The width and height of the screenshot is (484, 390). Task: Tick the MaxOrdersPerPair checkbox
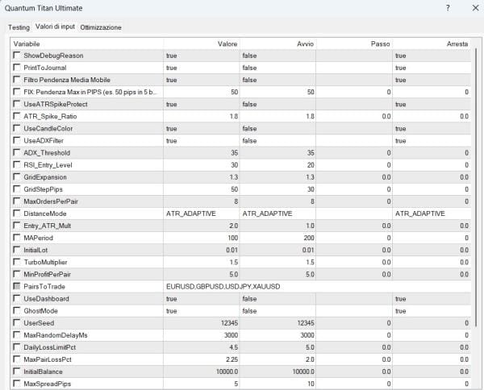(17, 201)
